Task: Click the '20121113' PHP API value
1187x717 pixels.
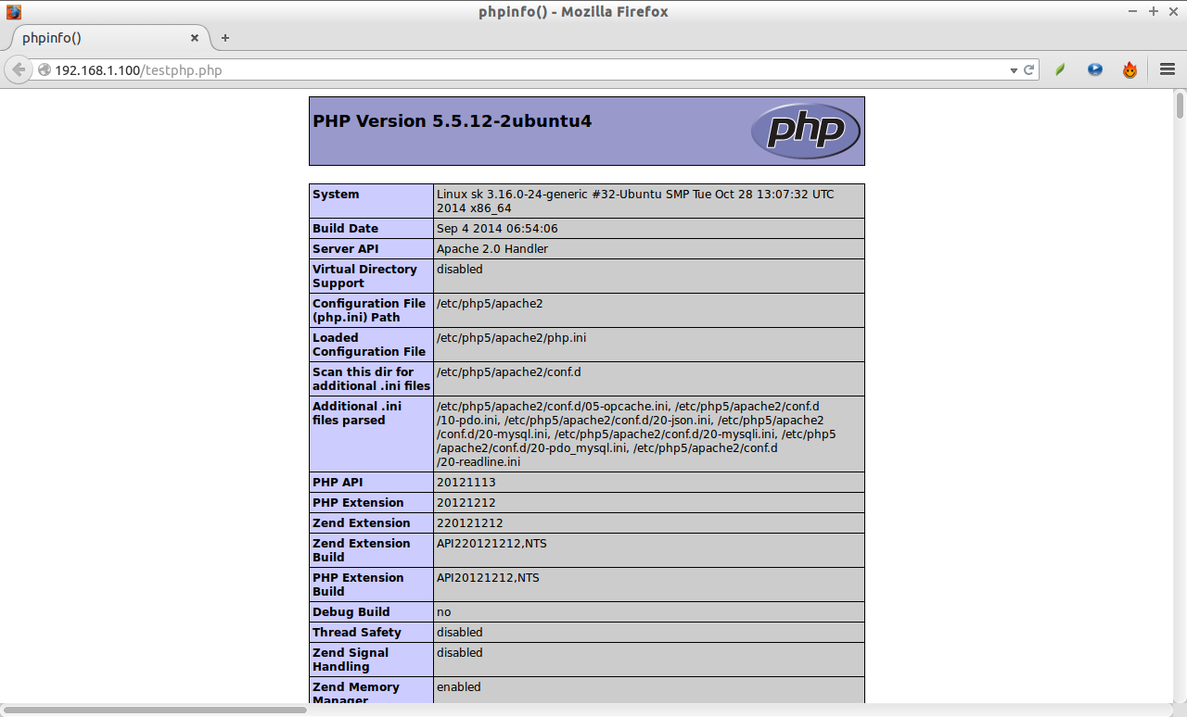Action: [466, 483]
